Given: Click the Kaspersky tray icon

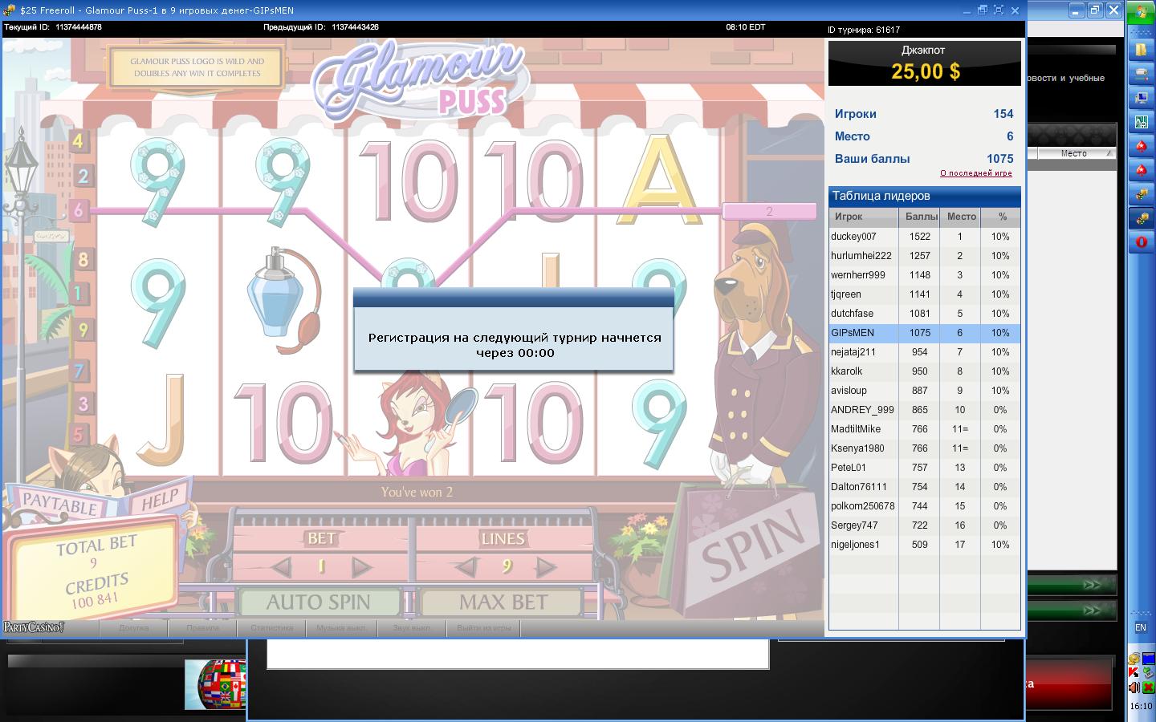Looking at the screenshot, I should tap(1134, 672).
